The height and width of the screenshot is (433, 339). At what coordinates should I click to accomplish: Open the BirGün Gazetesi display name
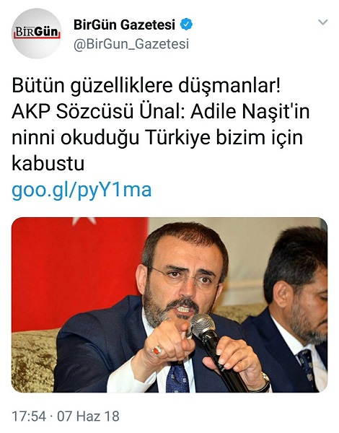click(x=124, y=25)
